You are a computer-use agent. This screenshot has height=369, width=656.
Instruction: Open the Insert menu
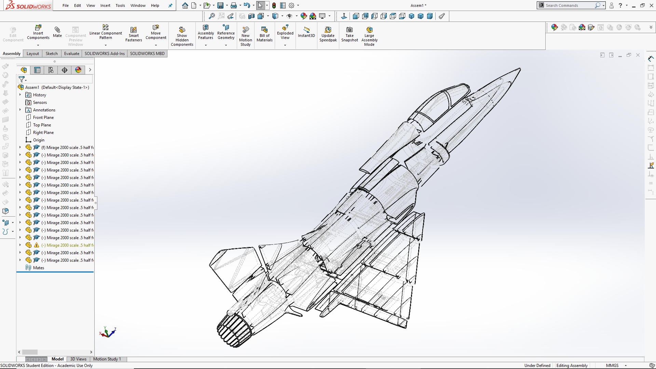tap(105, 5)
